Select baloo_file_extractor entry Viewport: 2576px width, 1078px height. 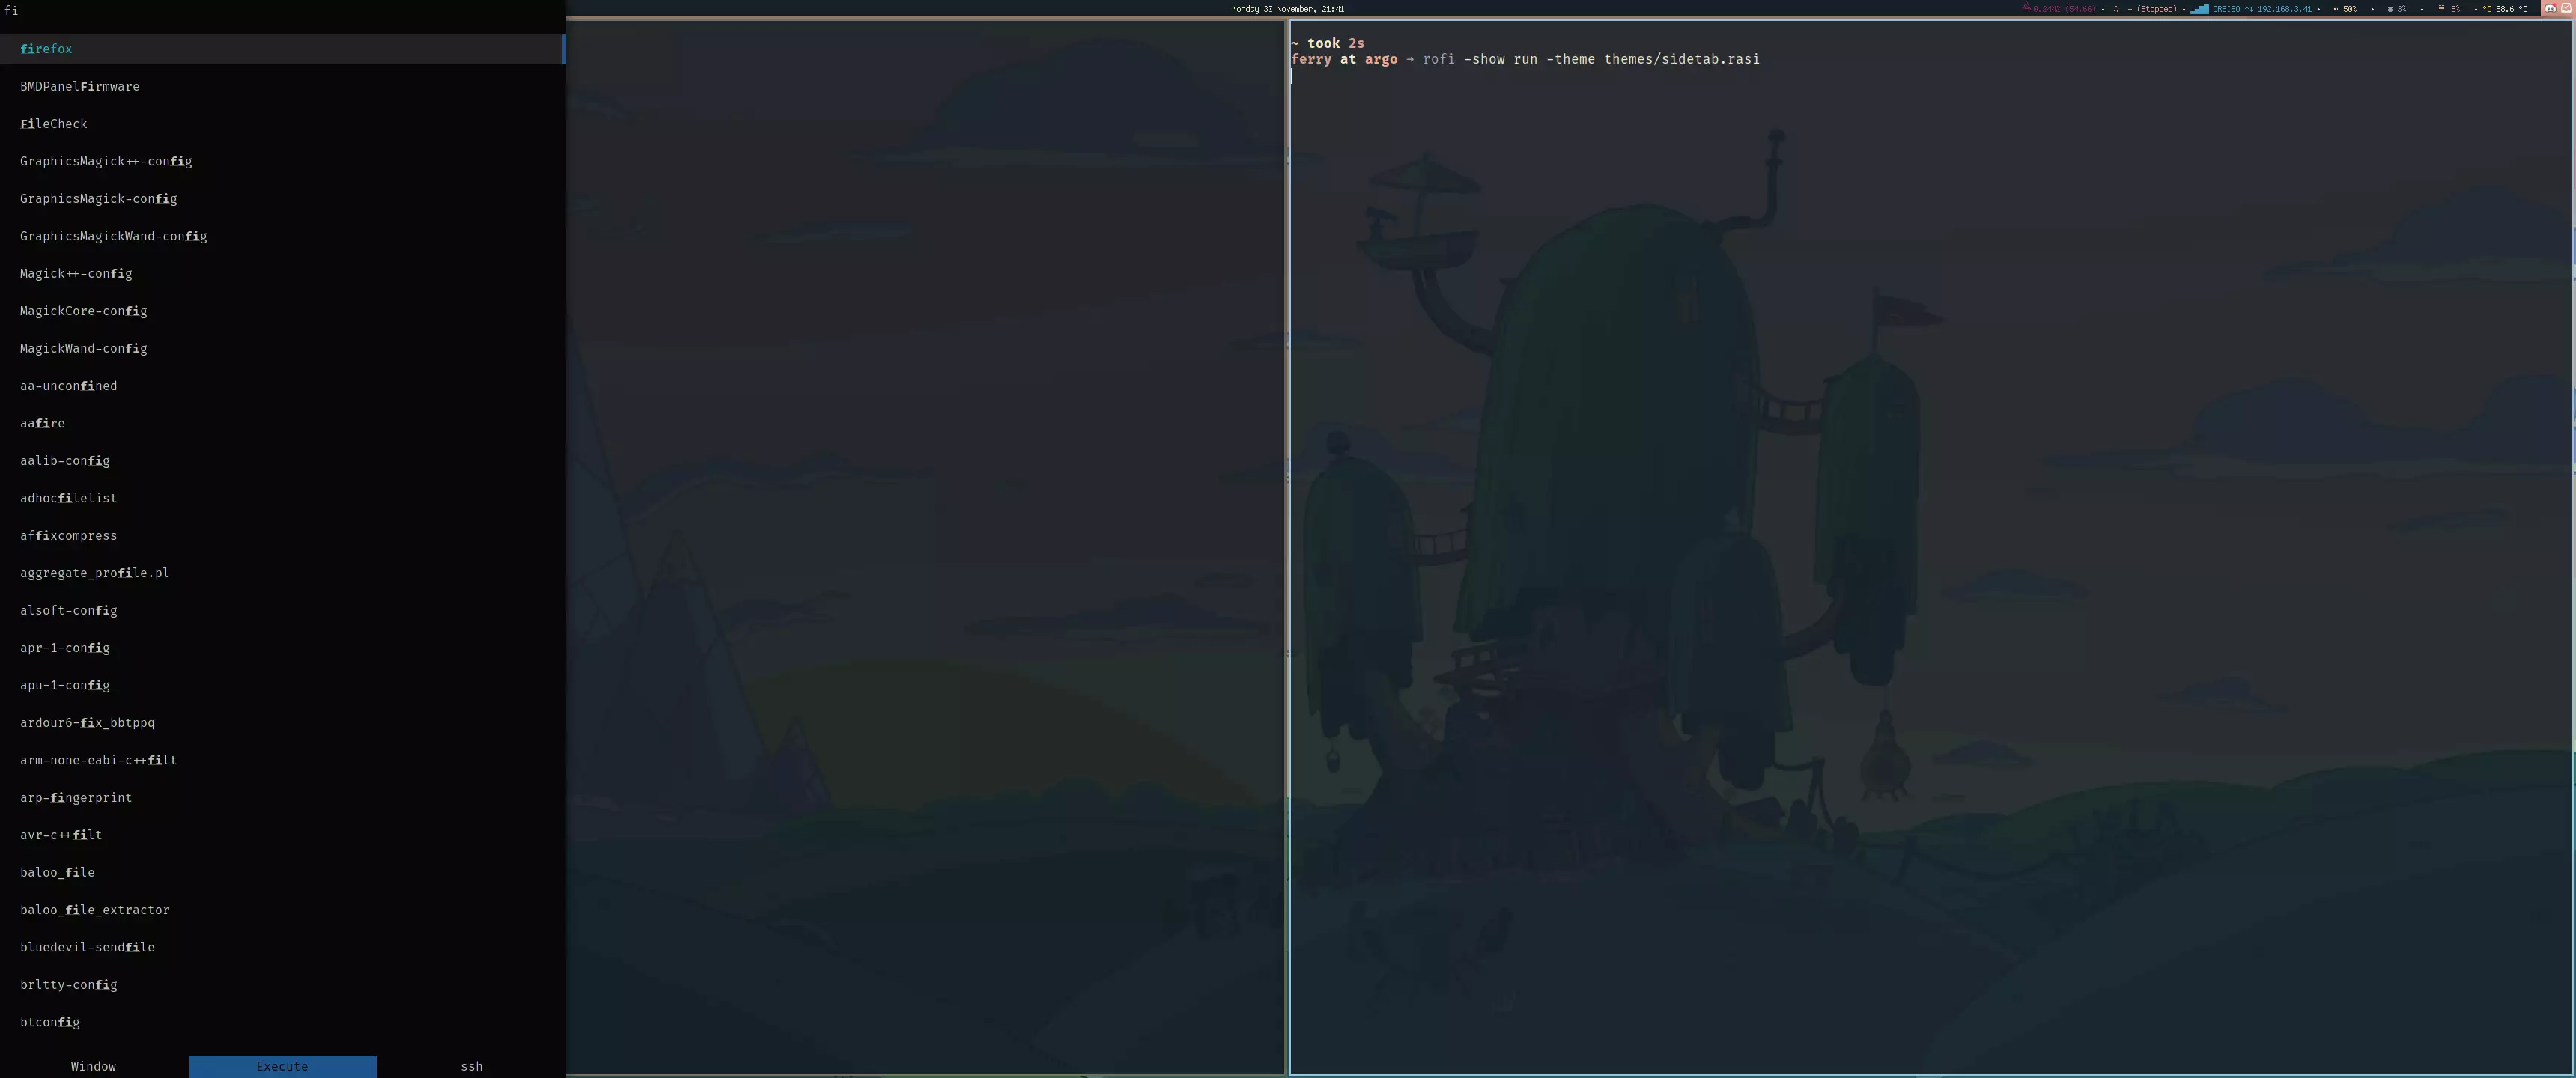(282, 910)
